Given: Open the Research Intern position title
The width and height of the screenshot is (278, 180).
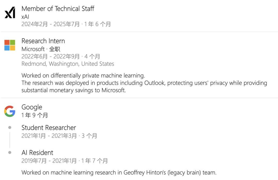Looking at the screenshot, I should 43,41.
